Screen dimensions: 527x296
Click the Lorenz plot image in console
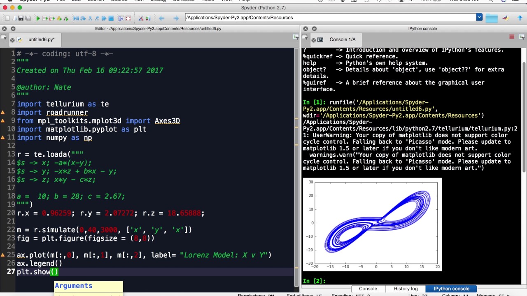coord(373,224)
